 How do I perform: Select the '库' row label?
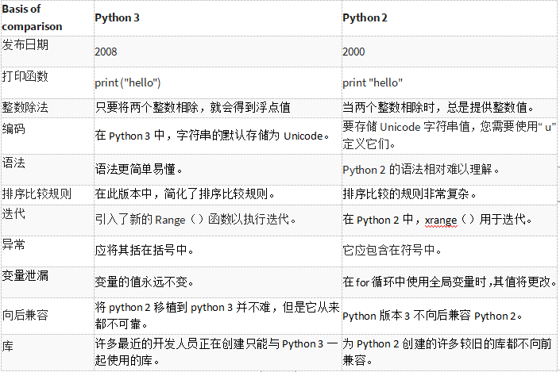8,347
